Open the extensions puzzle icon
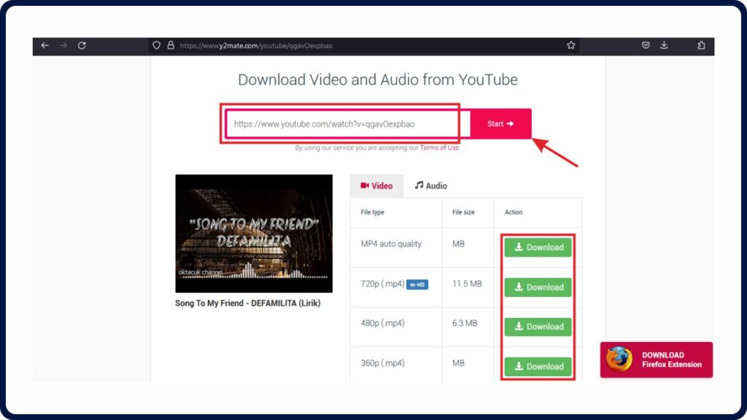This screenshot has width=747, height=420. point(701,46)
